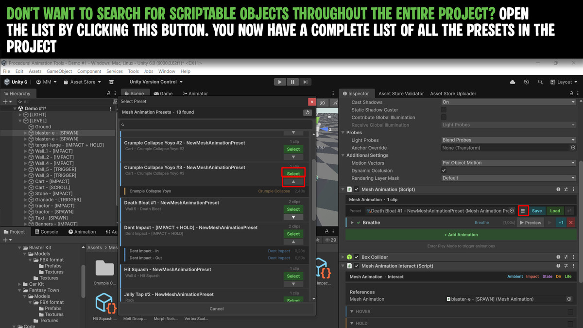Remove the Breathe animation with the red X

(571, 223)
